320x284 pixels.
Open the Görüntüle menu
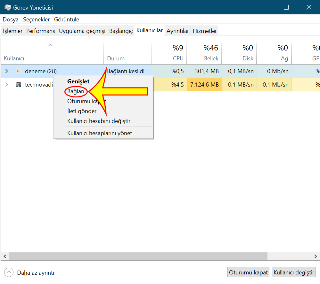click(66, 19)
